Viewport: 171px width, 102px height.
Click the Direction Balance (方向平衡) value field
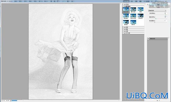pyautogui.click(x=166, y=13)
